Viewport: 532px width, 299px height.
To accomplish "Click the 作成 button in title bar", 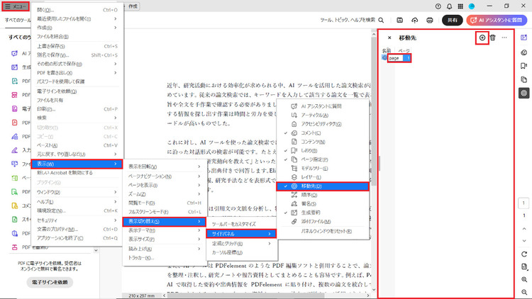I will 133,6.
